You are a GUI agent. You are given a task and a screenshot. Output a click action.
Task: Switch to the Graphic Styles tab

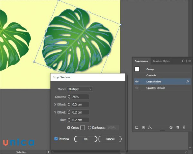tap(161, 61)
